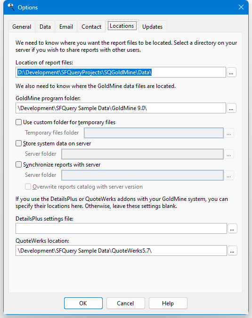Image resolution: width=252 pixels, height=318 pixels.
Task: Open the Updates tab
Action: pyautogui.click(x=153, y=27)
